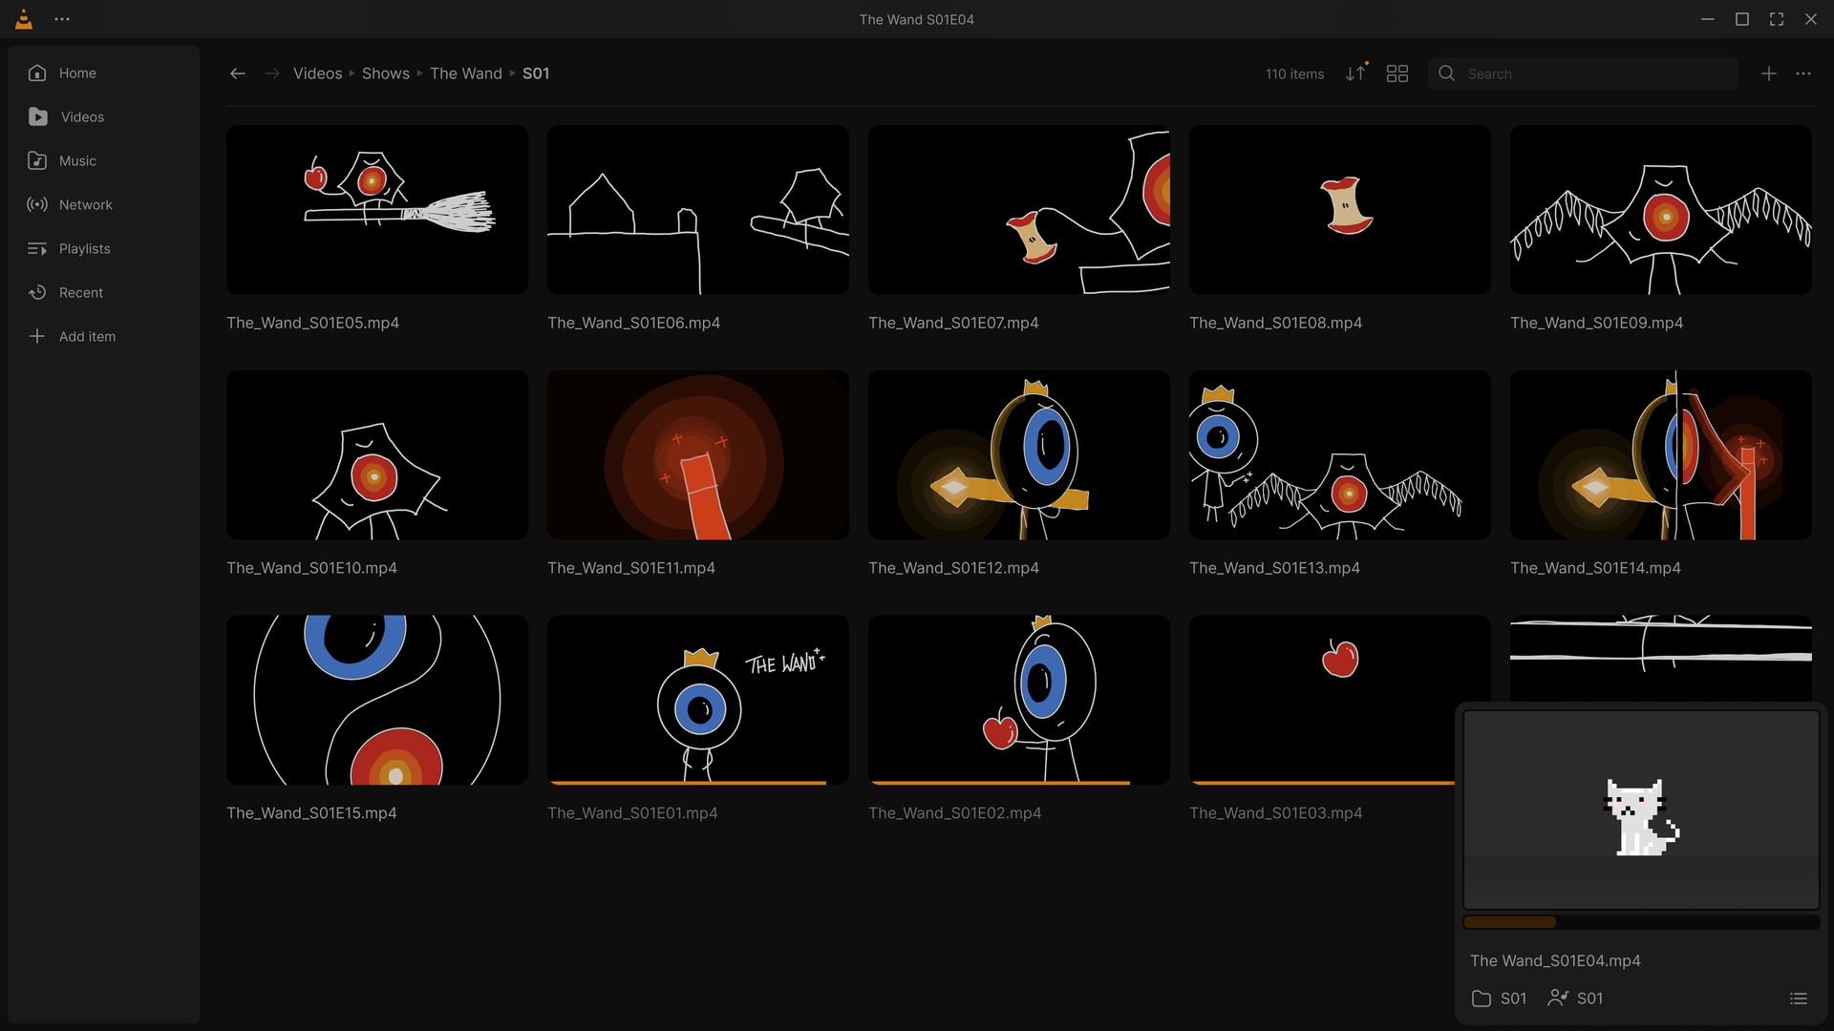The image size is (1834, 1031).
Task: Open The_Wand_S01E08.mp4 thumbnail
Action: tap(1340, 210)
